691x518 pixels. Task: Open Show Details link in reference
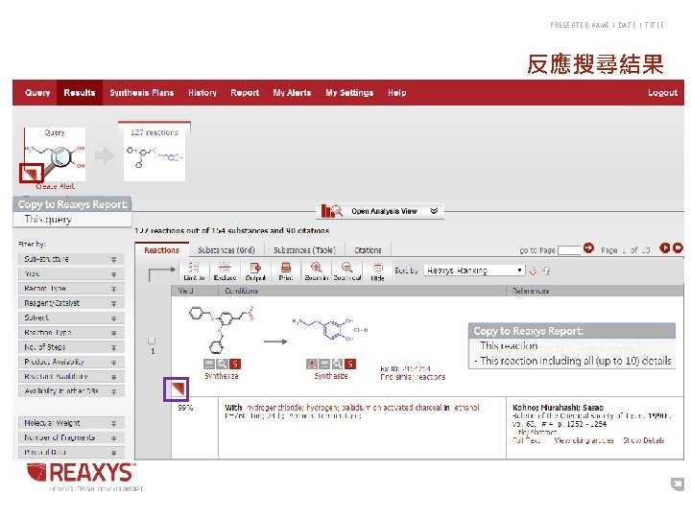click(x=643, y=440)
